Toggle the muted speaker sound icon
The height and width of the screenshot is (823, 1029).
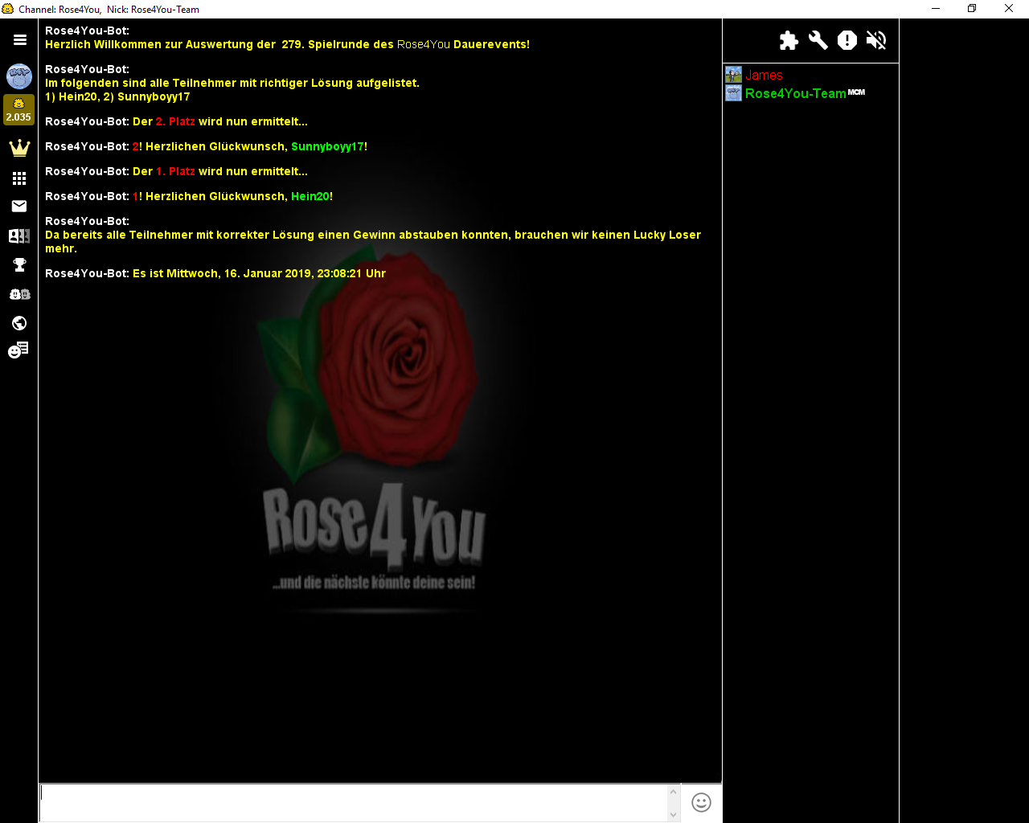point(876,40)
